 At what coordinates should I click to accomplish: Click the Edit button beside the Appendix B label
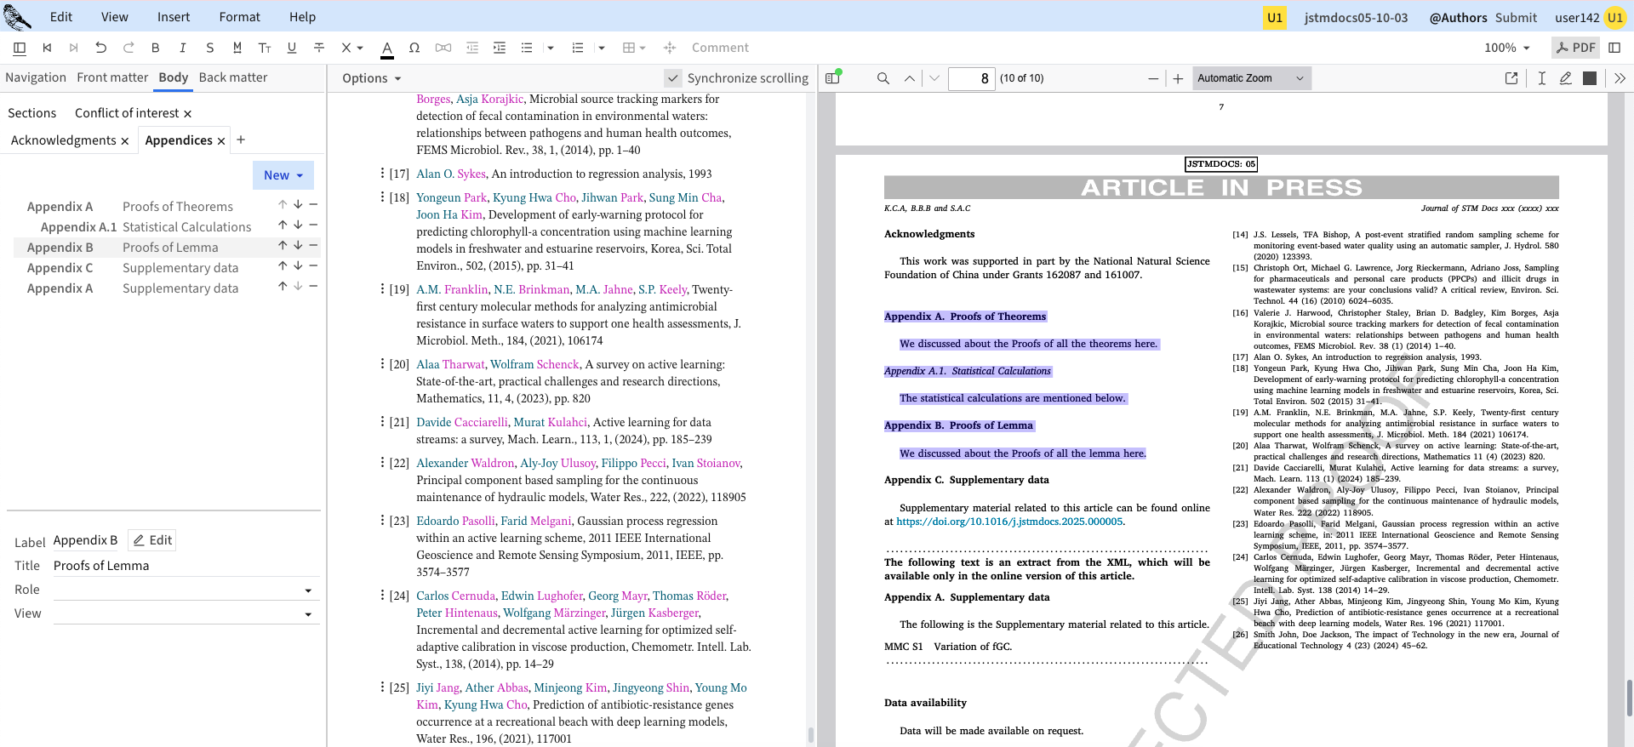(x=152, y=540)
